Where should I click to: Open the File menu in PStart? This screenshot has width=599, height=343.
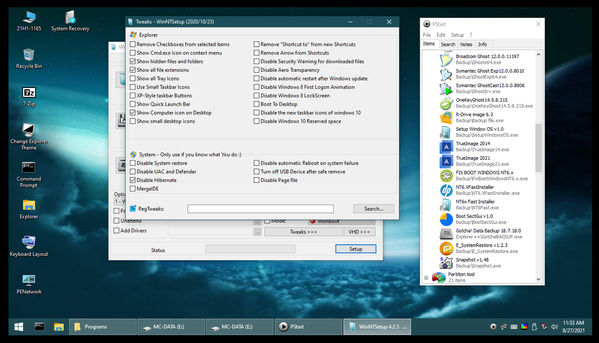(x=427, y=35)
